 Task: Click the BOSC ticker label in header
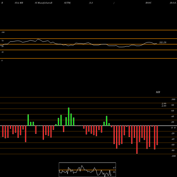click(x=148, y=3)
